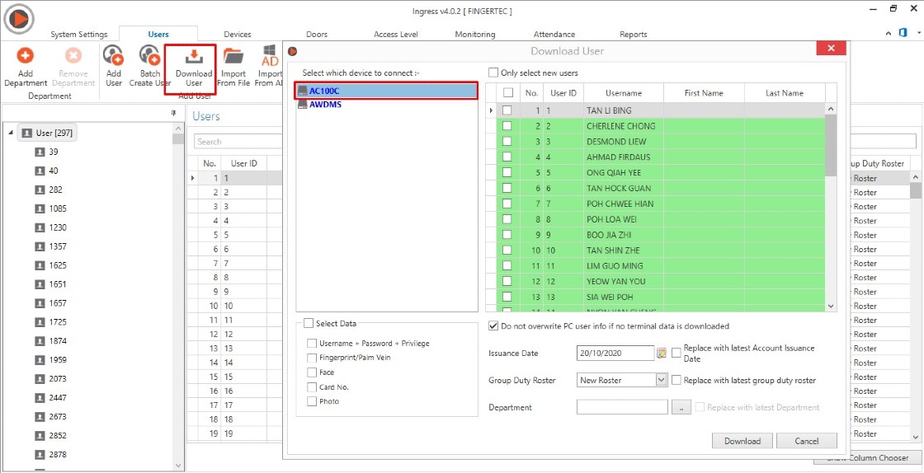Screen dimensions: 924x473
Task: Collapse the ribbon using the caret icon
Action: tap(889, 34)
